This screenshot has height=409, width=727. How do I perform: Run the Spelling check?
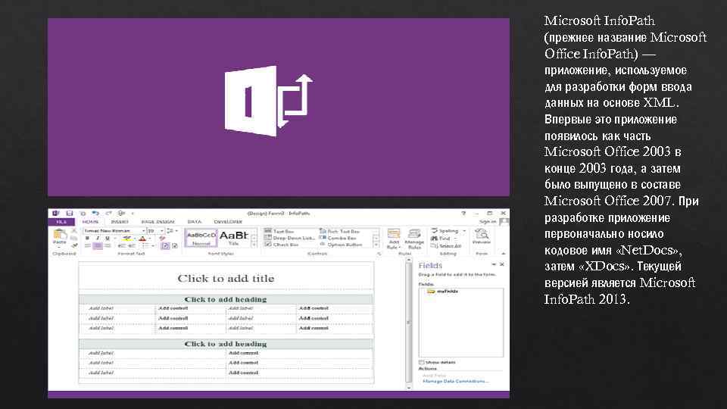coord(445,230)
